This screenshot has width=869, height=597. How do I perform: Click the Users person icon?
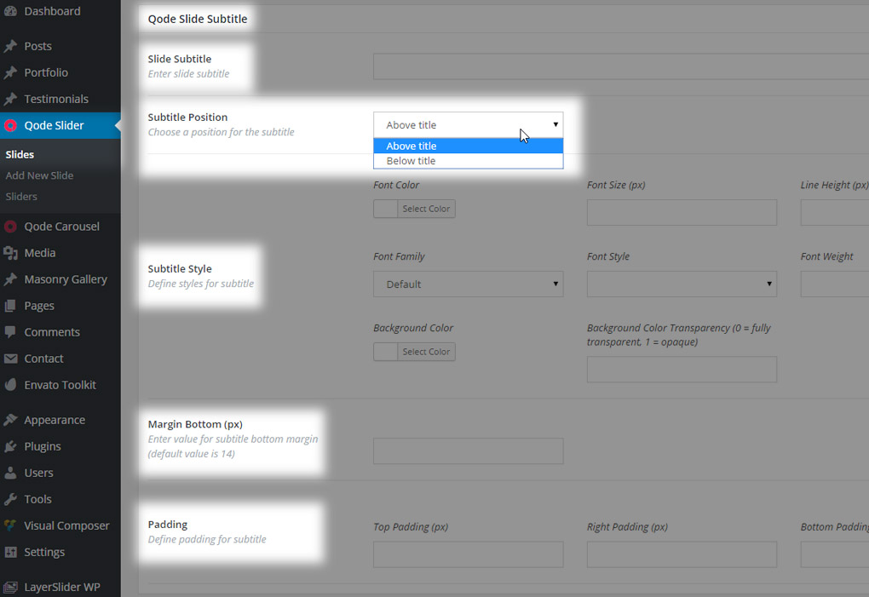point(10,473)
